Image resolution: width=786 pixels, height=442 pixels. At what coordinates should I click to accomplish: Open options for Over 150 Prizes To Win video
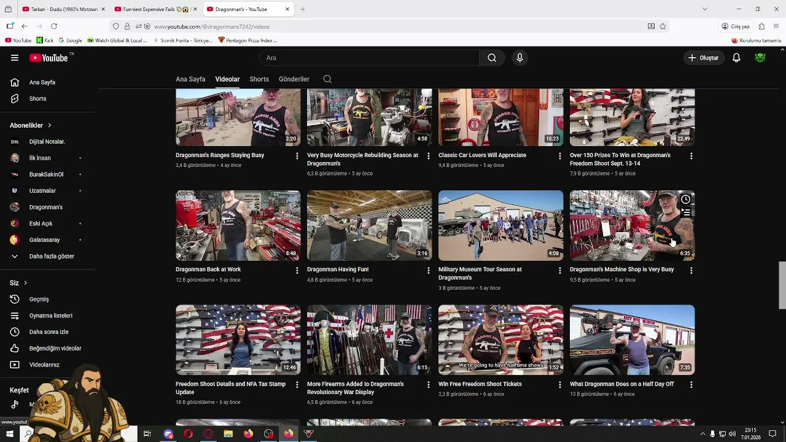tap(691, 156)
